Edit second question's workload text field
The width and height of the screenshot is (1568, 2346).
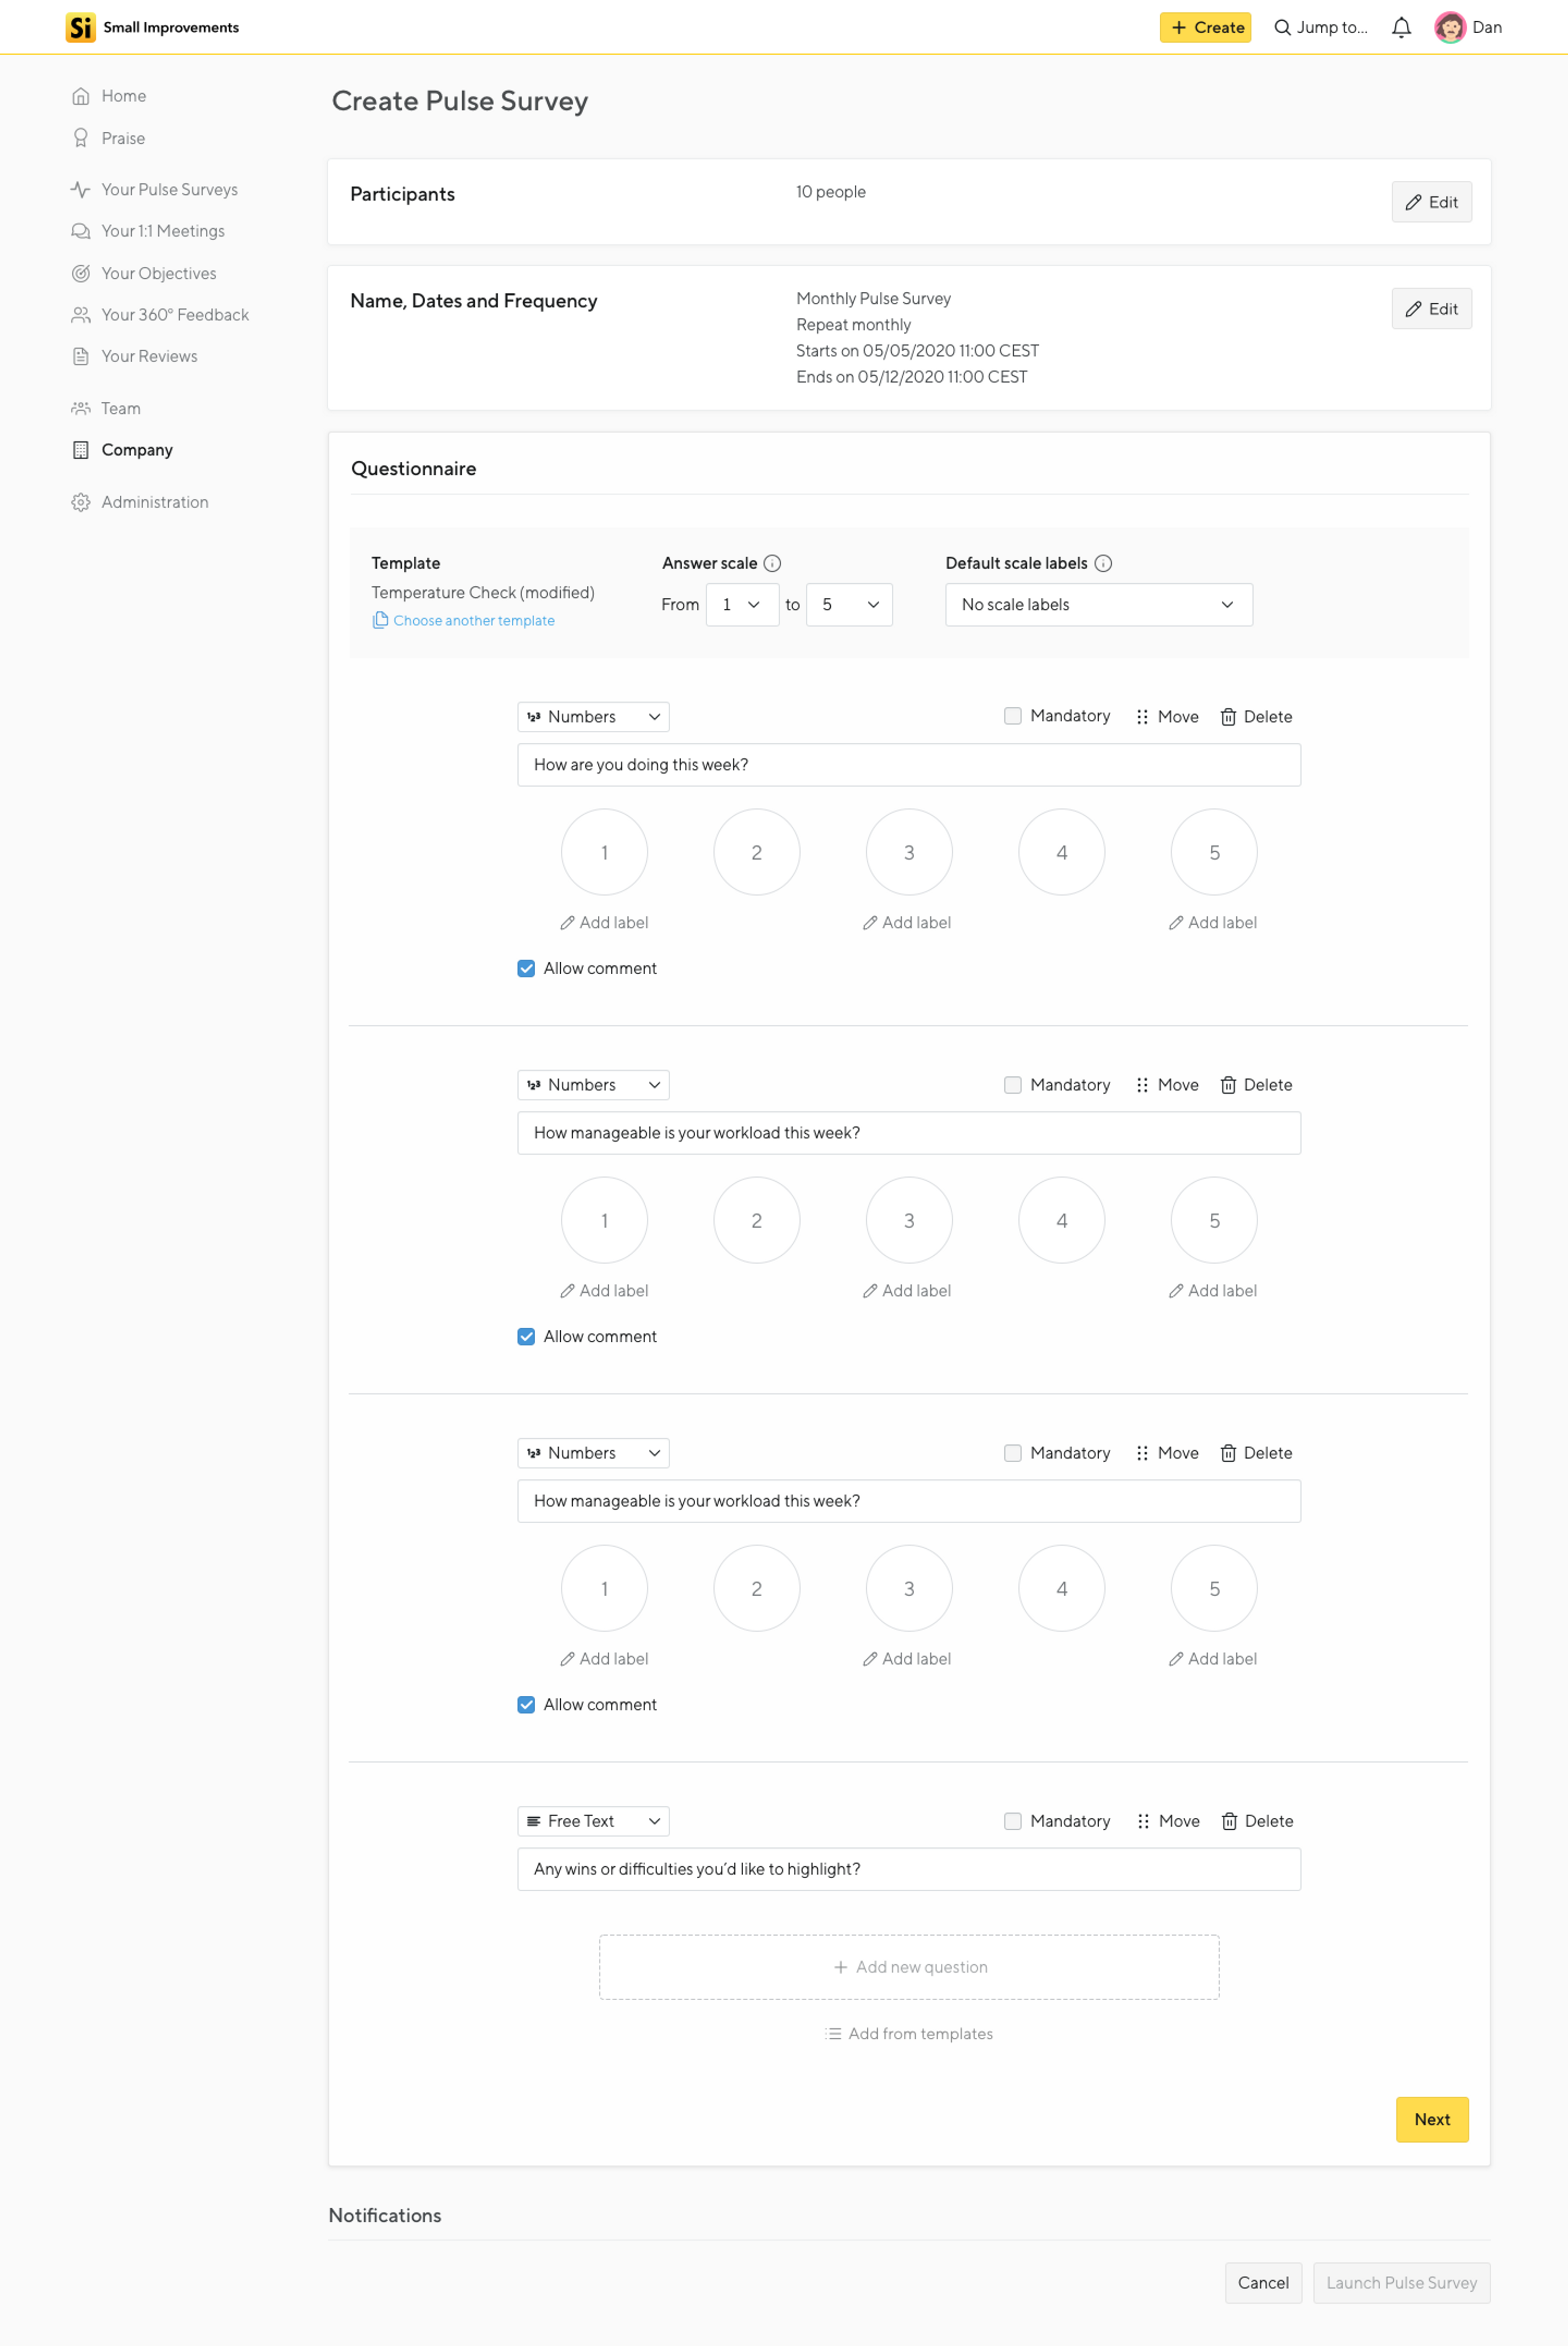[909, 1133]
